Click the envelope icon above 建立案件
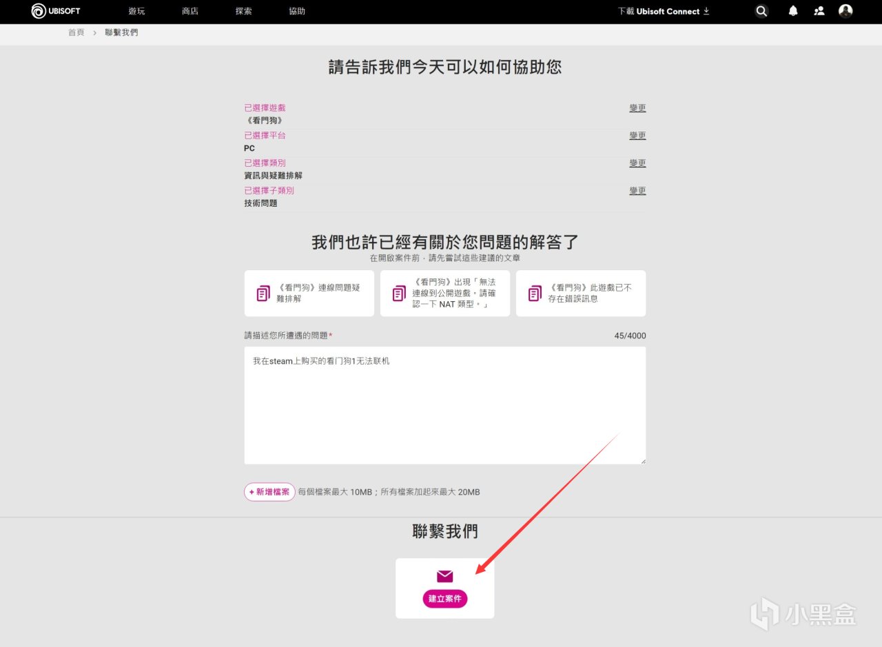 coord(445,576)
